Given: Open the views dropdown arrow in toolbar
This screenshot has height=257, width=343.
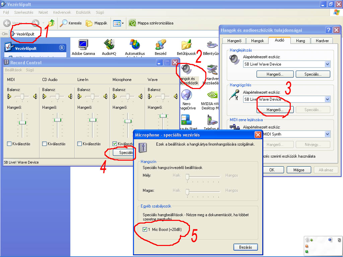Looking at the screenshot, I should coord(123,23).
